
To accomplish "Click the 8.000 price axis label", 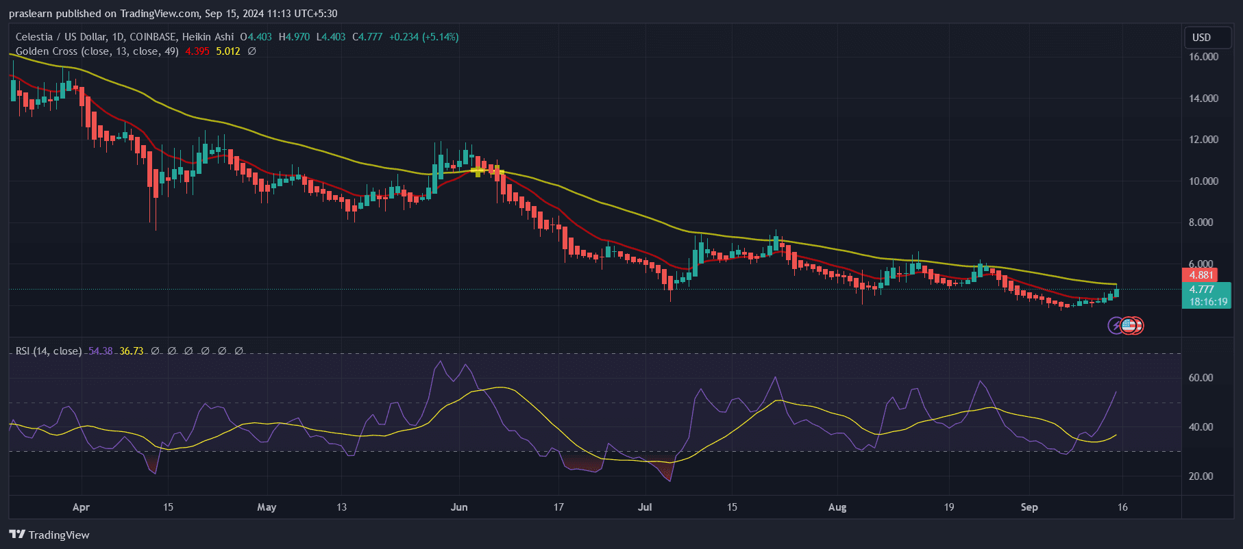I will (x=1201, y=222).
